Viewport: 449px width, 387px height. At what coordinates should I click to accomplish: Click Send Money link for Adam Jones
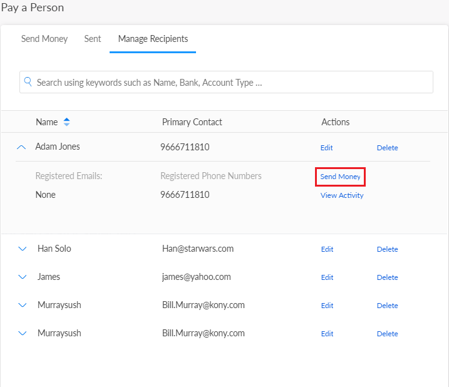pyautogui.click(x=340, y=177)
